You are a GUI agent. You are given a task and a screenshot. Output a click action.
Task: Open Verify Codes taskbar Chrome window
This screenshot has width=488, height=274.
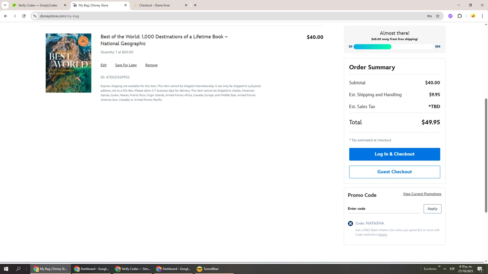[x=132, y=269]
